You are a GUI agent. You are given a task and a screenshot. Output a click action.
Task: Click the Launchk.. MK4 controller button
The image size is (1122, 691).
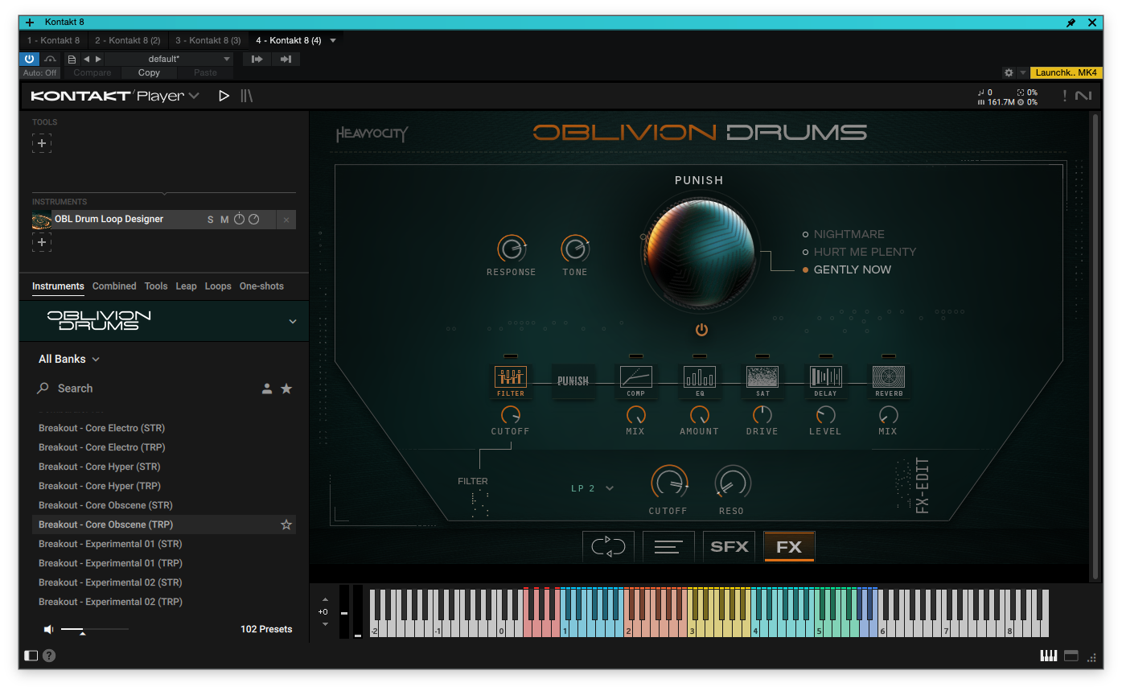tap(1066, 72)
